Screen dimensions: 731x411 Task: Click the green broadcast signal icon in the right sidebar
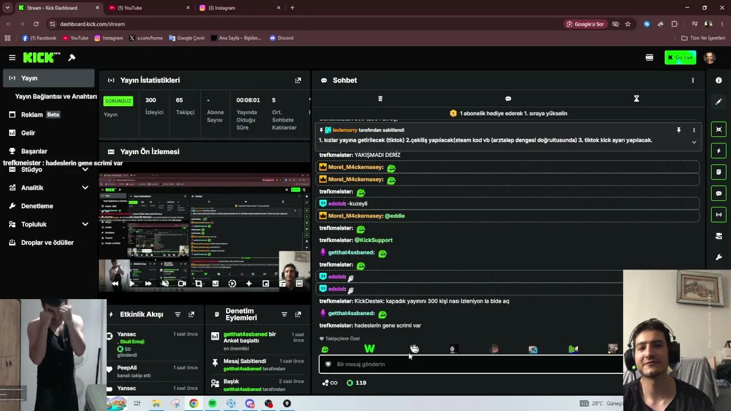[x=718, y=215]
